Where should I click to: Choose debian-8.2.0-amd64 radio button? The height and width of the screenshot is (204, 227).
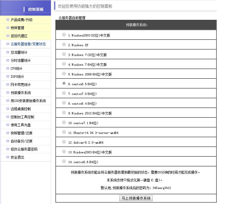tap(64, 142)
